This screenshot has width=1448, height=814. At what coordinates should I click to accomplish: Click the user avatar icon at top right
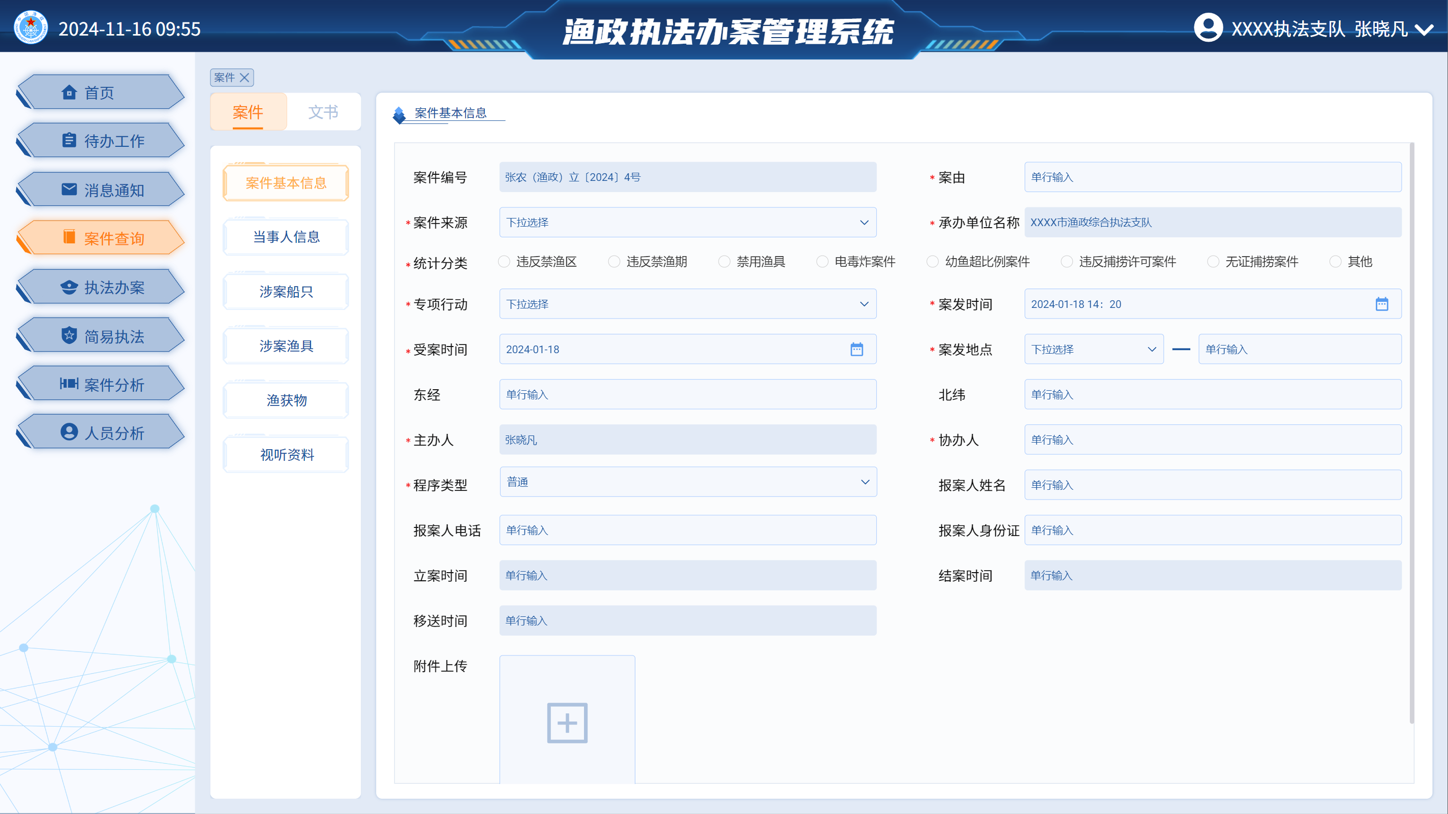pos(1208,27)
